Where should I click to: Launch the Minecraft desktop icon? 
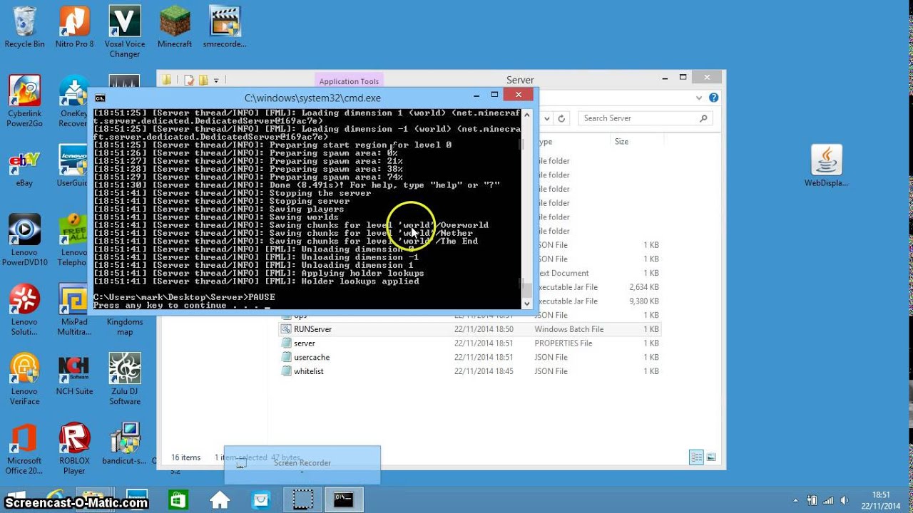(x=175, y=27)
